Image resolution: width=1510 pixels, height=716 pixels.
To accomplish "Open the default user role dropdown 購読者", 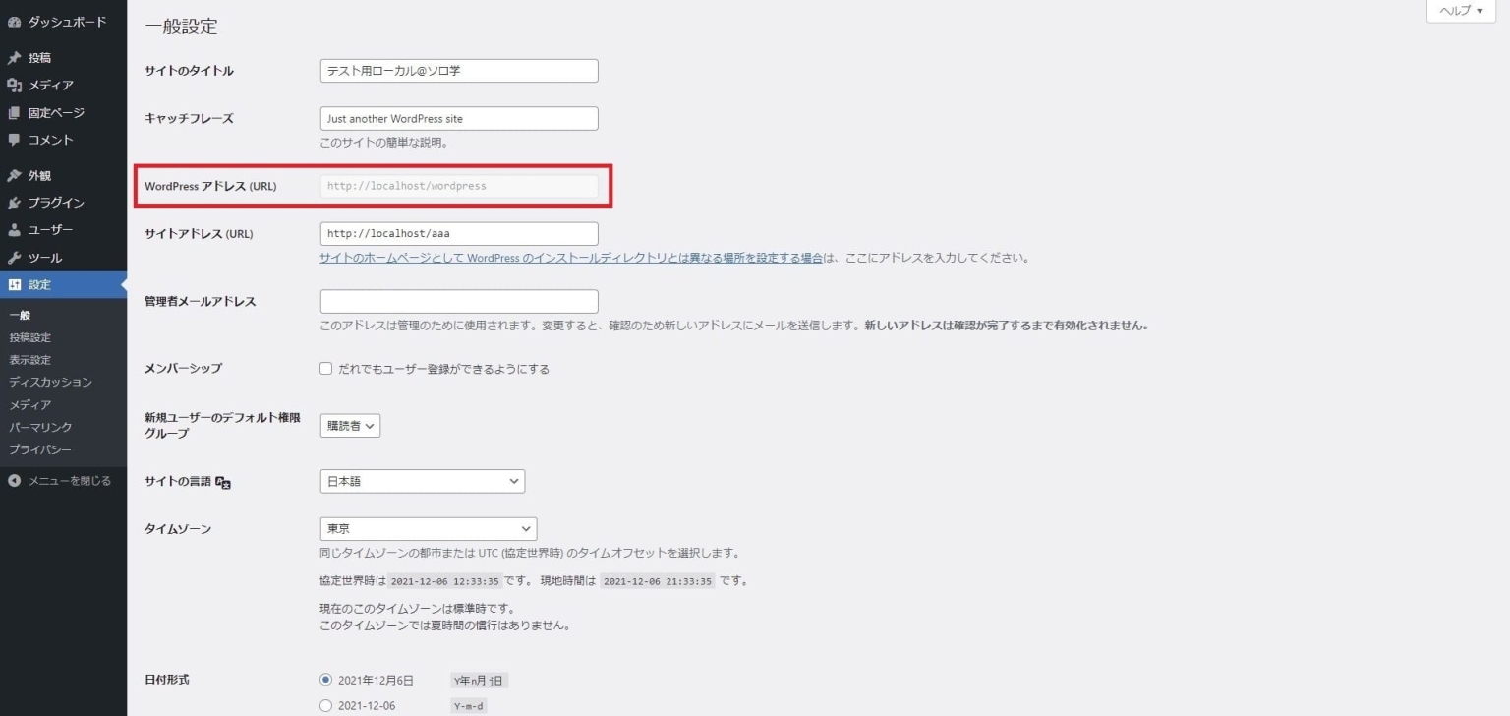I will point(350,426).
